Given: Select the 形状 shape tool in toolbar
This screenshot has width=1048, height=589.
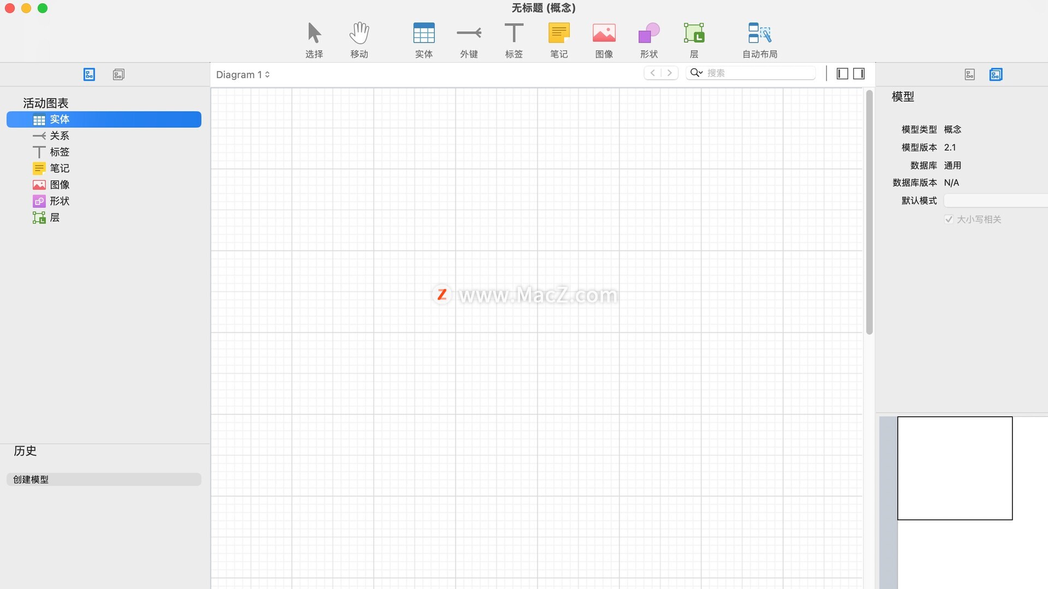Looking at the screenshot, I should (x=649, y=39).
